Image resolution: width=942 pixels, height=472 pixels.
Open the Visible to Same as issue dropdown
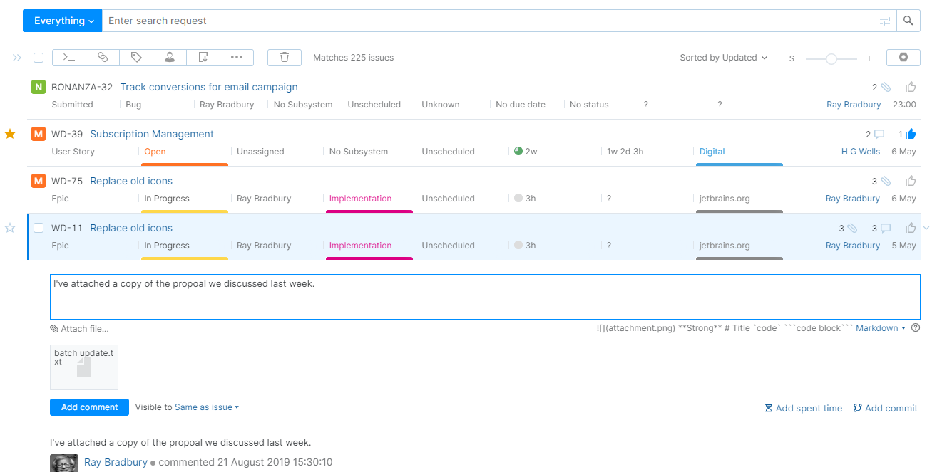207,407
